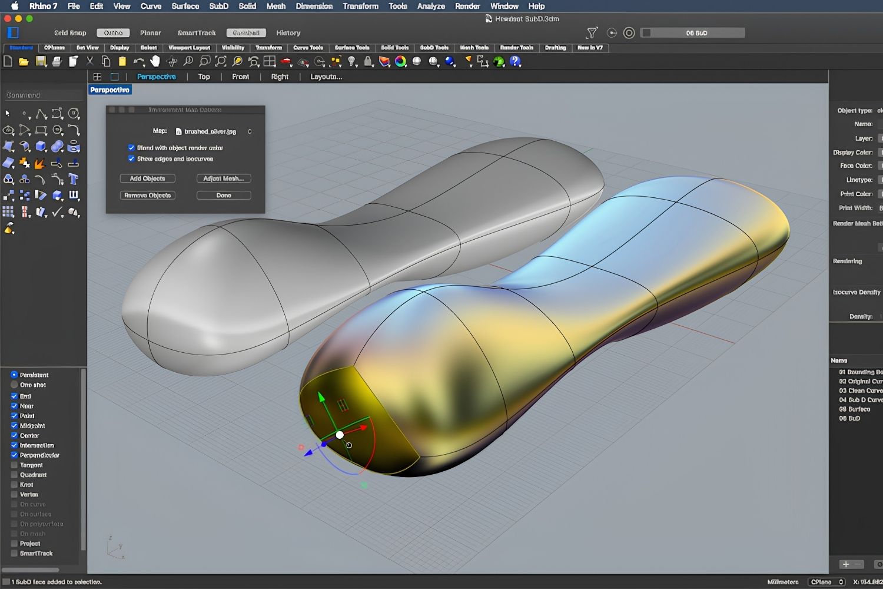Toggle the Ortho mode button
The image size is (883, 589).
(113, 33)
